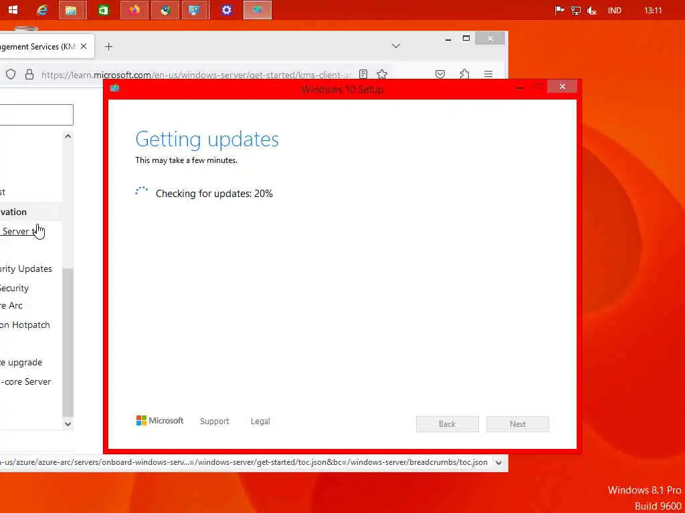
Task: Click the Next button in Setup
Action: click(518, 424)
